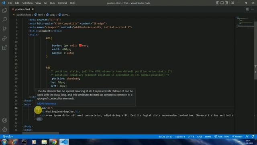Viewport: 257px width, 145px height.
Task: Click the notifications bell icon
Action: pyautogui.click(x=253, y=137)
